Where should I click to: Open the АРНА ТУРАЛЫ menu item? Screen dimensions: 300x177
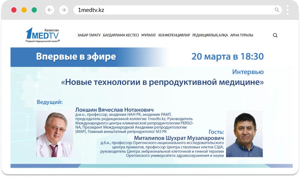[242, 35]
